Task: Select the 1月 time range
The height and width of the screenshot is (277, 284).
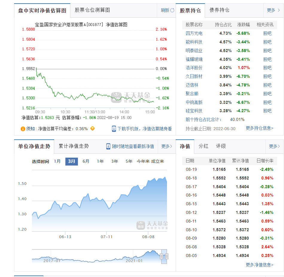Action: click(57, 161)
